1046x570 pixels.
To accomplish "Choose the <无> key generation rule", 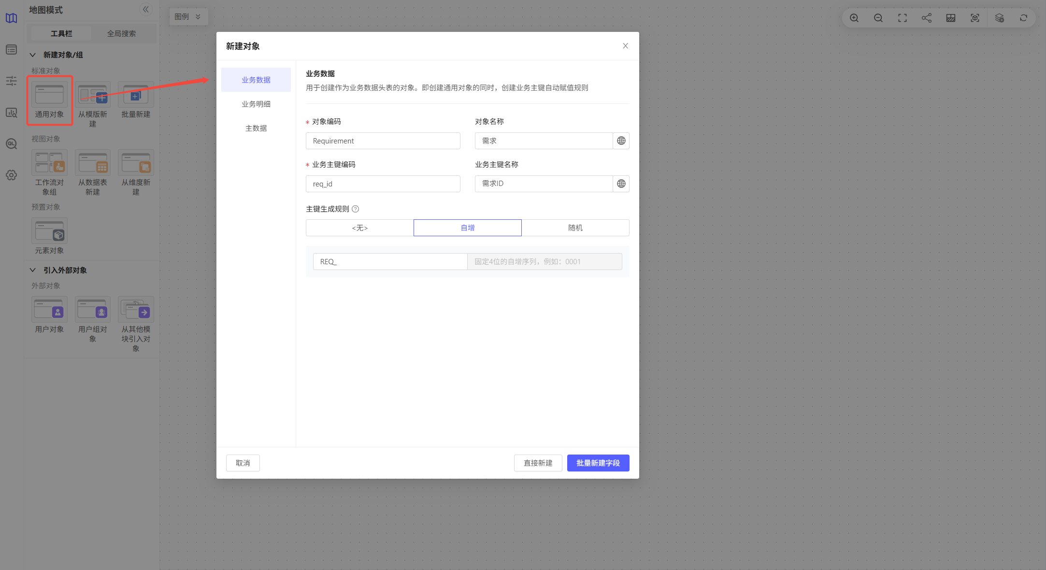I will click(x=360, y=228).
